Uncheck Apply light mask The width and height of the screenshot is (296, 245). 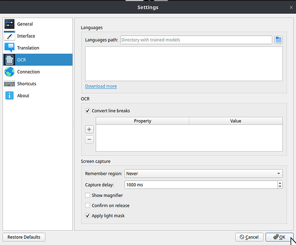pos(88,216)
